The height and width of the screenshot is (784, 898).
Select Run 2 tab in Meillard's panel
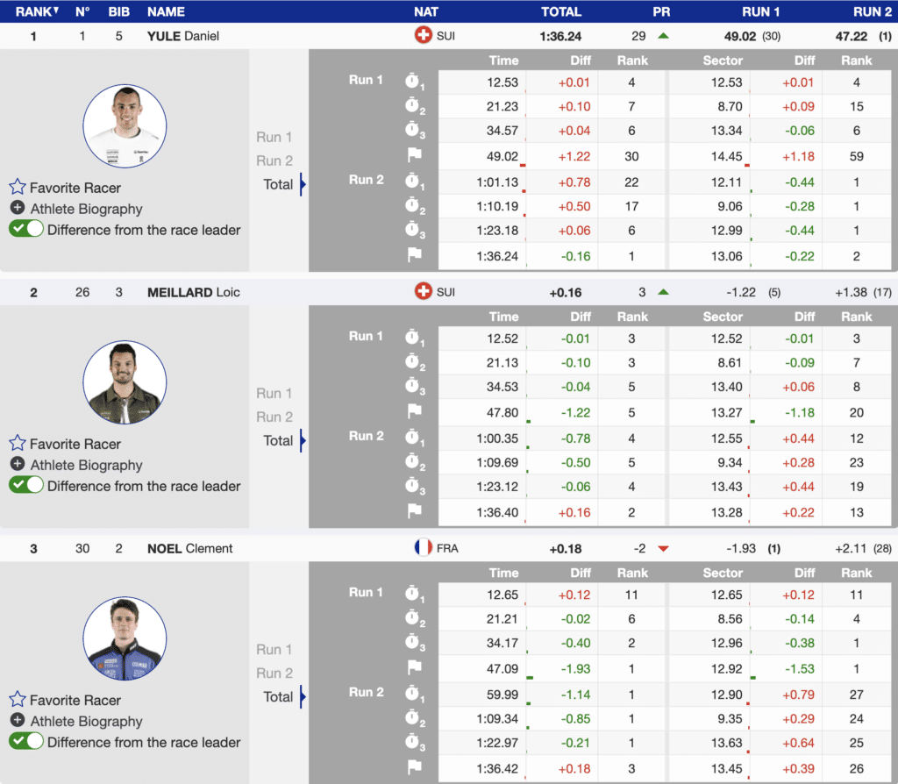[274, 417]
